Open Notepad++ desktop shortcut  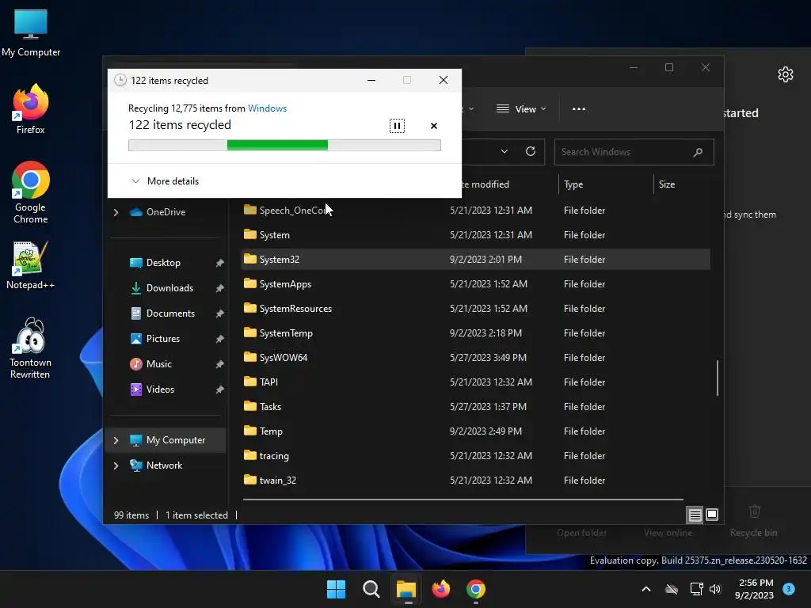pyautogui.click(x=31, y=265)
